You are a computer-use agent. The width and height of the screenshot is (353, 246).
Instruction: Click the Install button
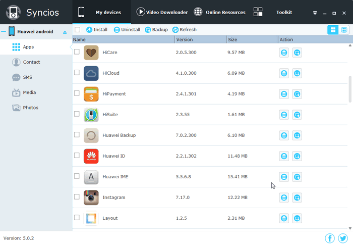point(97,29)
